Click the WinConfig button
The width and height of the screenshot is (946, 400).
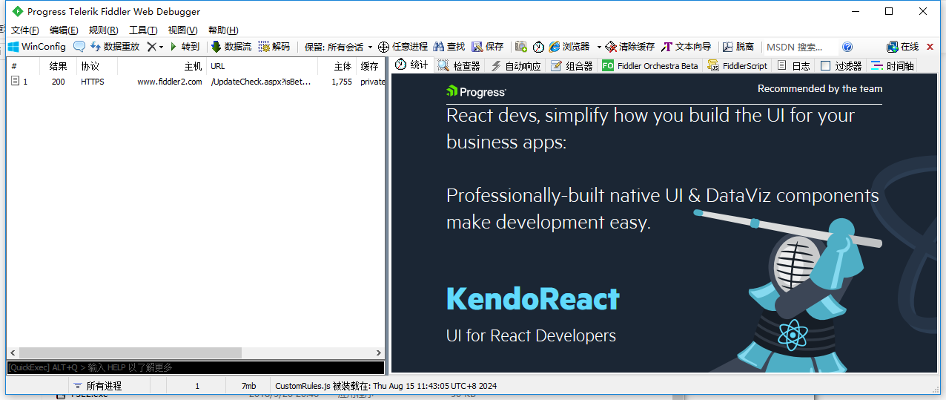(37, 47)
